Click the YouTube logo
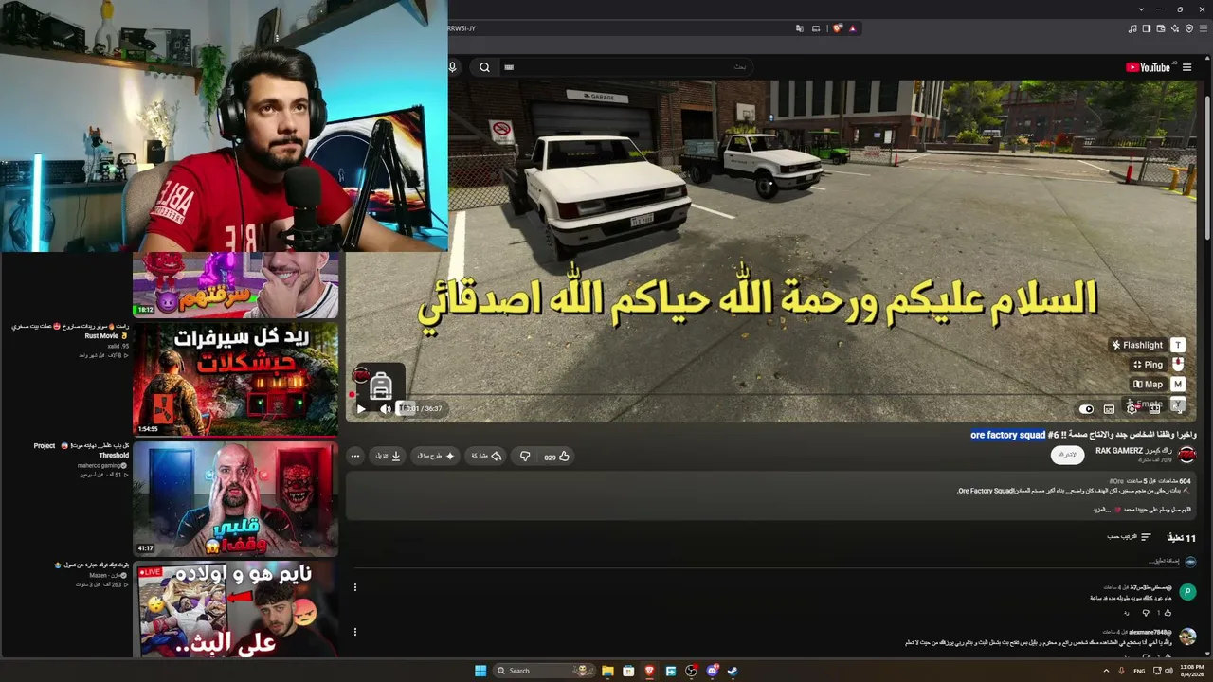 [1149, 67]
